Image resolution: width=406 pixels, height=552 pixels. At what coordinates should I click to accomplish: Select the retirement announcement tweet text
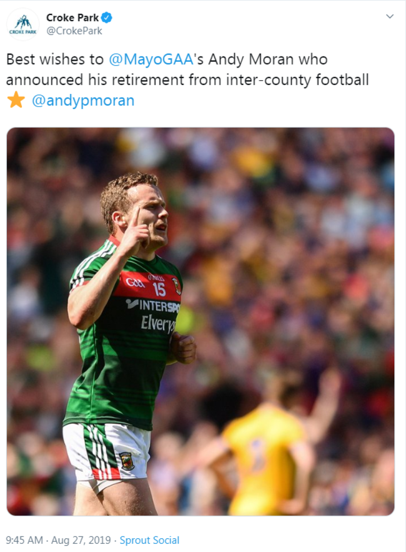187,79
